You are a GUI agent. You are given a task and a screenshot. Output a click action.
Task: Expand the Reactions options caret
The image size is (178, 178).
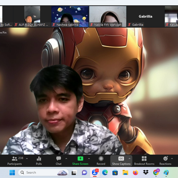tap(172, 159)
